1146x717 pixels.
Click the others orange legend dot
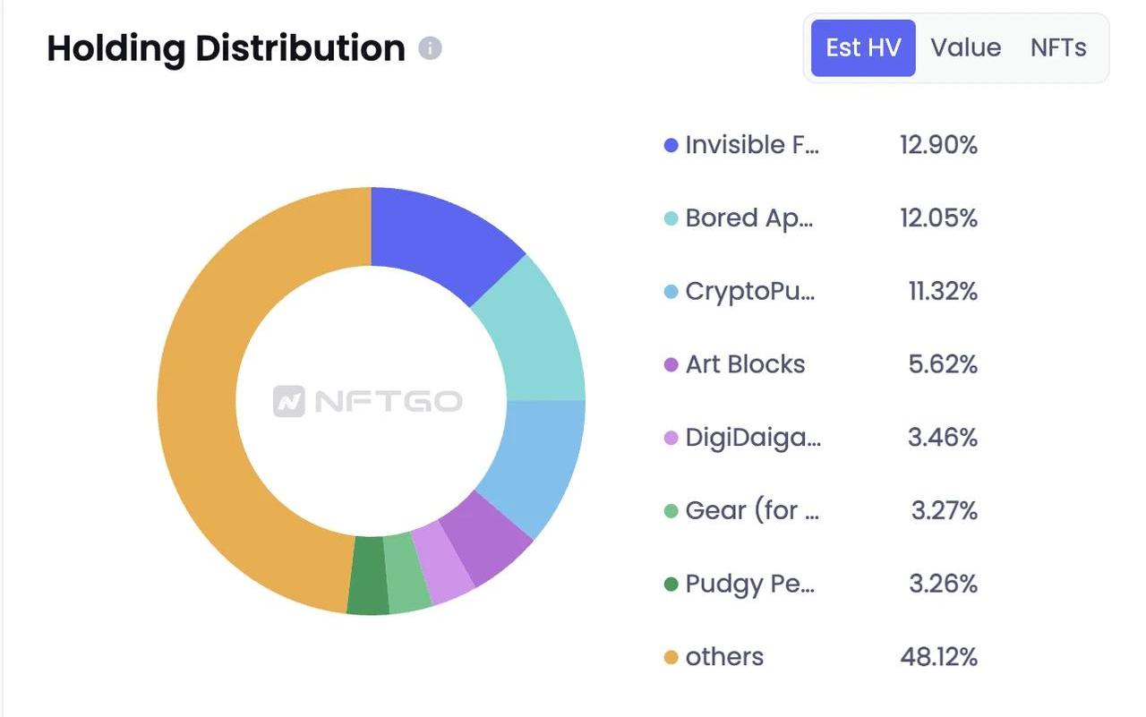(x=671, y=658)
